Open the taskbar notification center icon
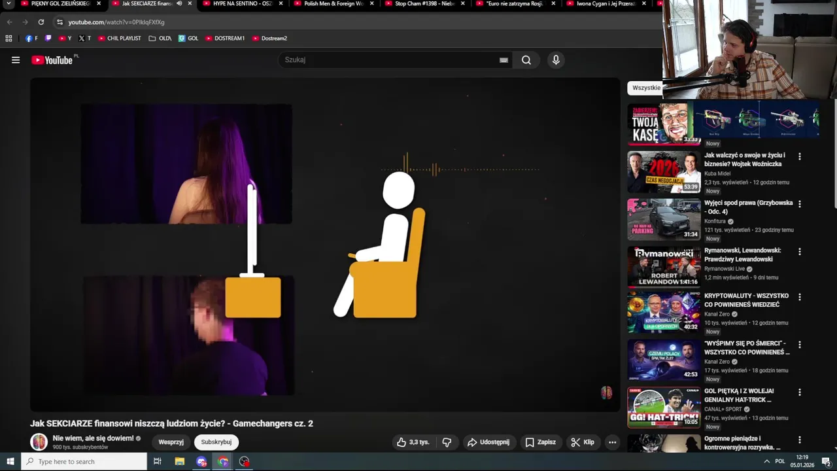The image size is (837, 471). [x=826, y=461]
